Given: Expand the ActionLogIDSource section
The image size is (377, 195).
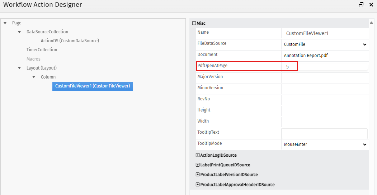Looking at the screenshot, I should [198, 155].
